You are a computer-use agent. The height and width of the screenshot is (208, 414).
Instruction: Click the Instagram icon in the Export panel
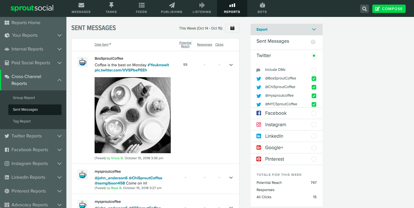point(259,125)
